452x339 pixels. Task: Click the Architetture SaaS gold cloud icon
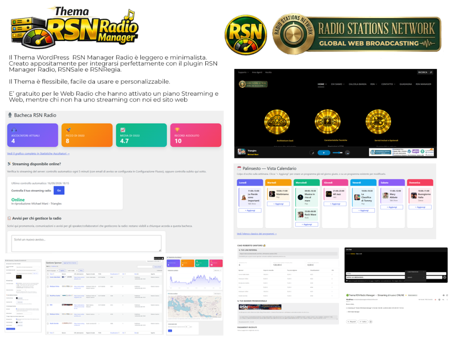(277, 122)
